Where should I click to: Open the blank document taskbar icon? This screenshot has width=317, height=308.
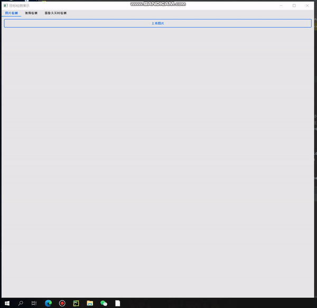tap(118, 303)
